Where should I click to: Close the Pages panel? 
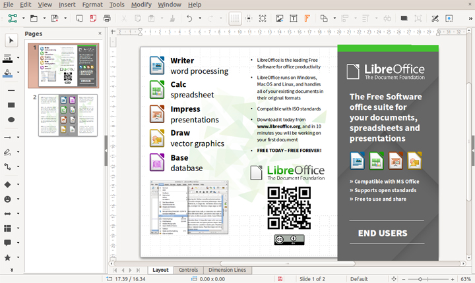coord(100,34)
